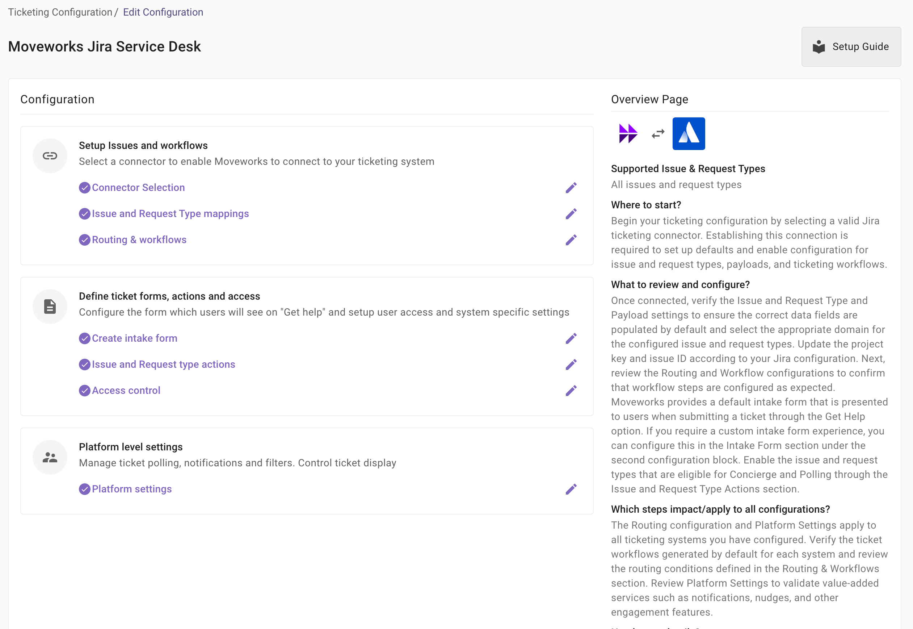This screenshot has height=629, width=913.
Task: Click edit pencil for Create intake form
Action: click(x=571, y=338)
